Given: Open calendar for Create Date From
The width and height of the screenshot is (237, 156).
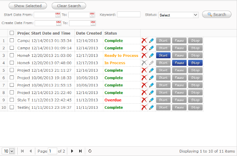Looking at the screenshot, I should [59, 23].
